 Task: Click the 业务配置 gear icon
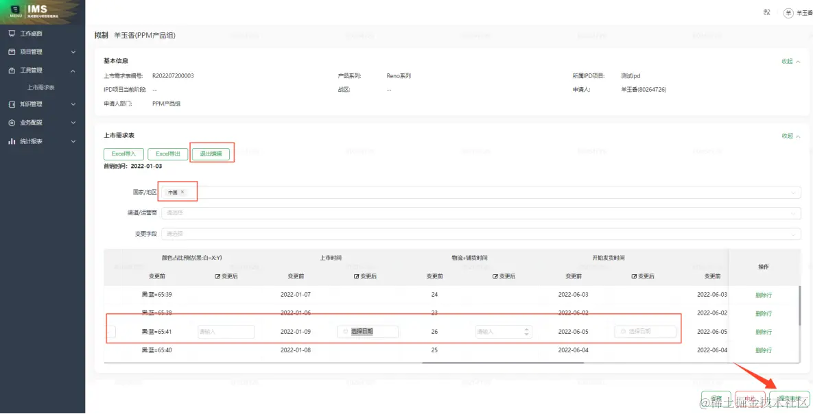coord(12,123)
